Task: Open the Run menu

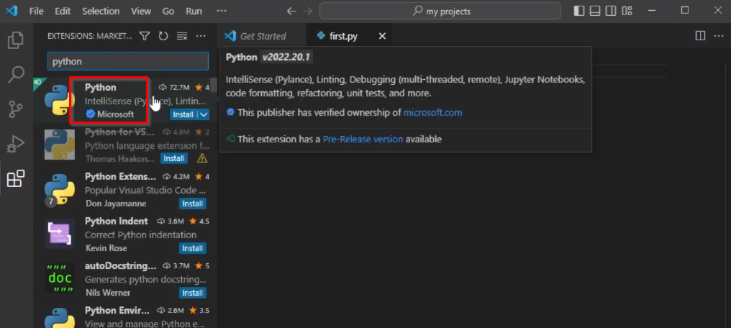Action: point(194,11)
